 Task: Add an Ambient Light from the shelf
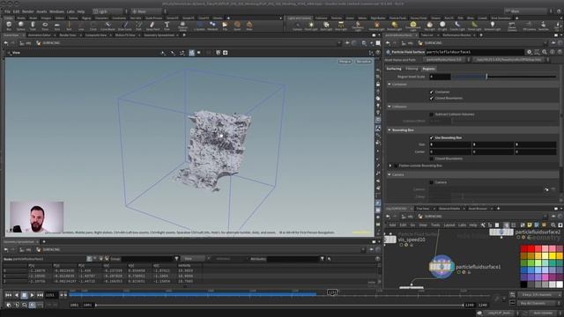[x=493, y=26]
